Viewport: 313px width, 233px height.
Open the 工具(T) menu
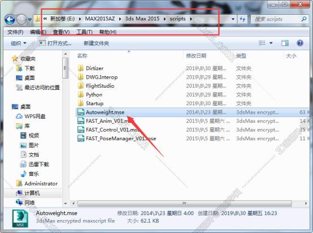tap(84, 32)
